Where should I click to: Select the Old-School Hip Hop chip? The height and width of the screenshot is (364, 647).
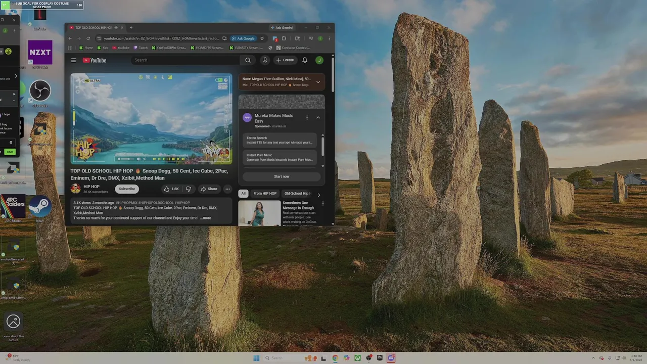coord(297,194)
